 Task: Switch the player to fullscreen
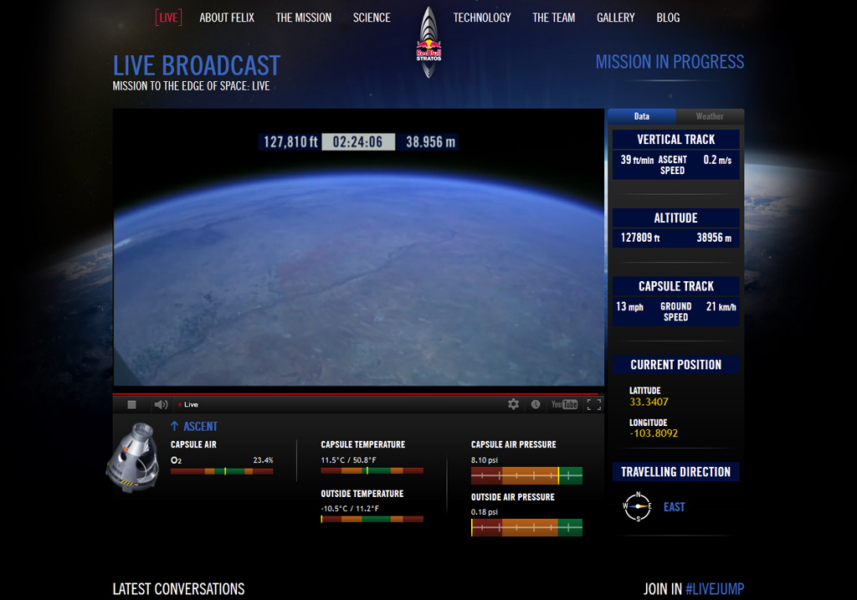(x=594, y=404)
